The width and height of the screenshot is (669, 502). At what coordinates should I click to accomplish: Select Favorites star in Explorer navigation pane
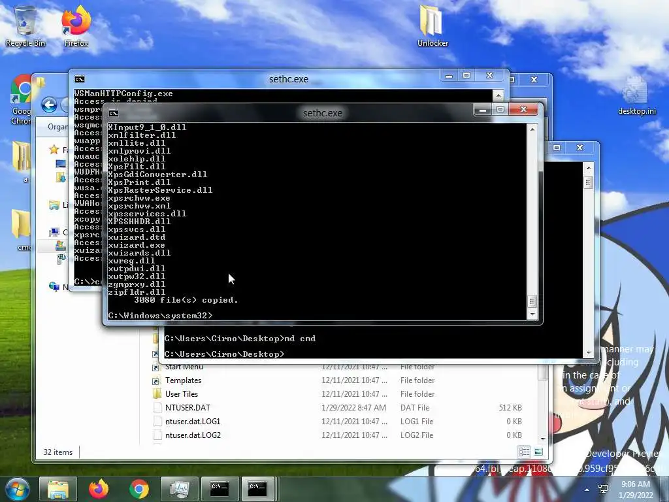(x=54, y=150)
